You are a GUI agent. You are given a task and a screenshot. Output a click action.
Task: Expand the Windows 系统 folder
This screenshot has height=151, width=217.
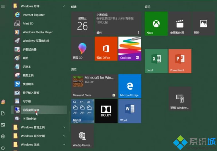click(39, 144)
